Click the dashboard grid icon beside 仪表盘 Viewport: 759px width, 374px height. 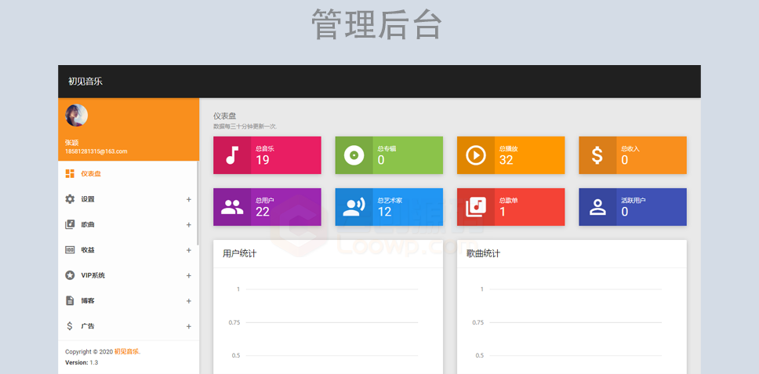tap(70, 174)
